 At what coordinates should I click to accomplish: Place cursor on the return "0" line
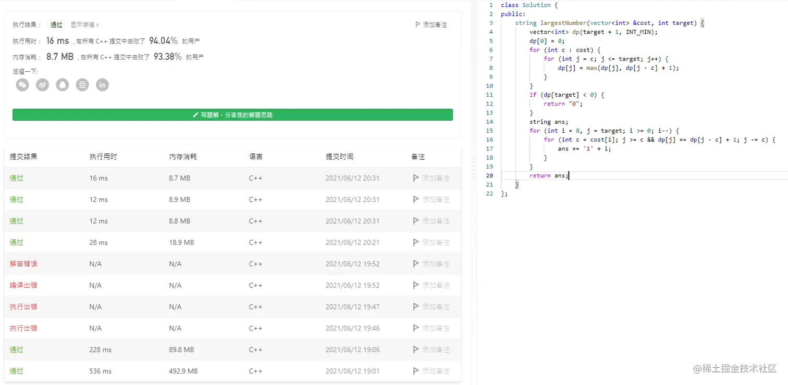(563, 104)
